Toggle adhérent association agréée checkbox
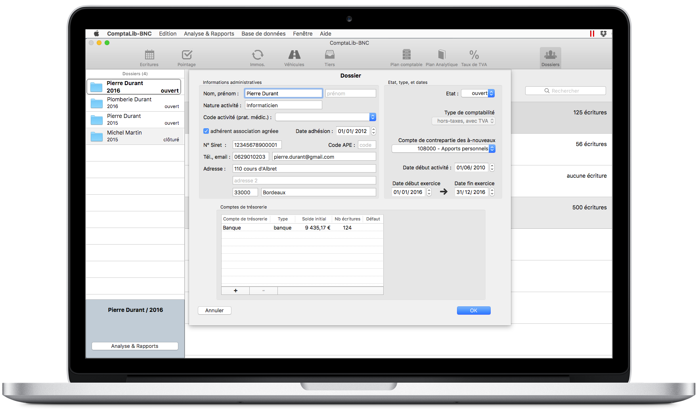698x412 pixels. coord(206,131)
